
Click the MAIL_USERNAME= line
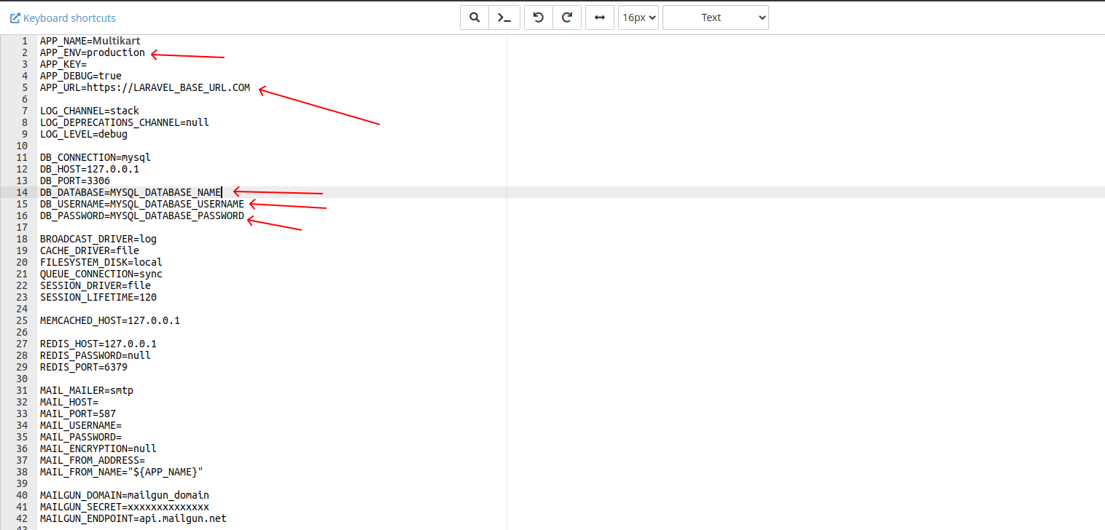point(81,425)
